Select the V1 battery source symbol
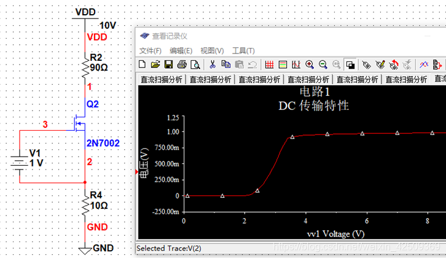This screenshot has height=258, width=446. (19, 163)
